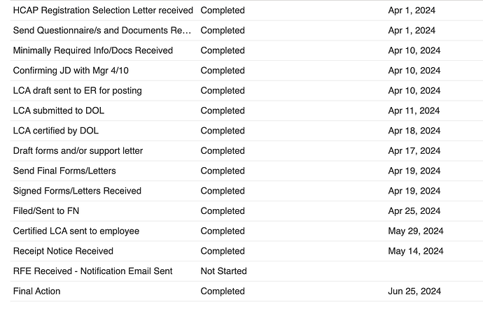Select Confirming JD with Mgr 4/10
Viewport: 483px width, 309px height.
click(71, 70)
